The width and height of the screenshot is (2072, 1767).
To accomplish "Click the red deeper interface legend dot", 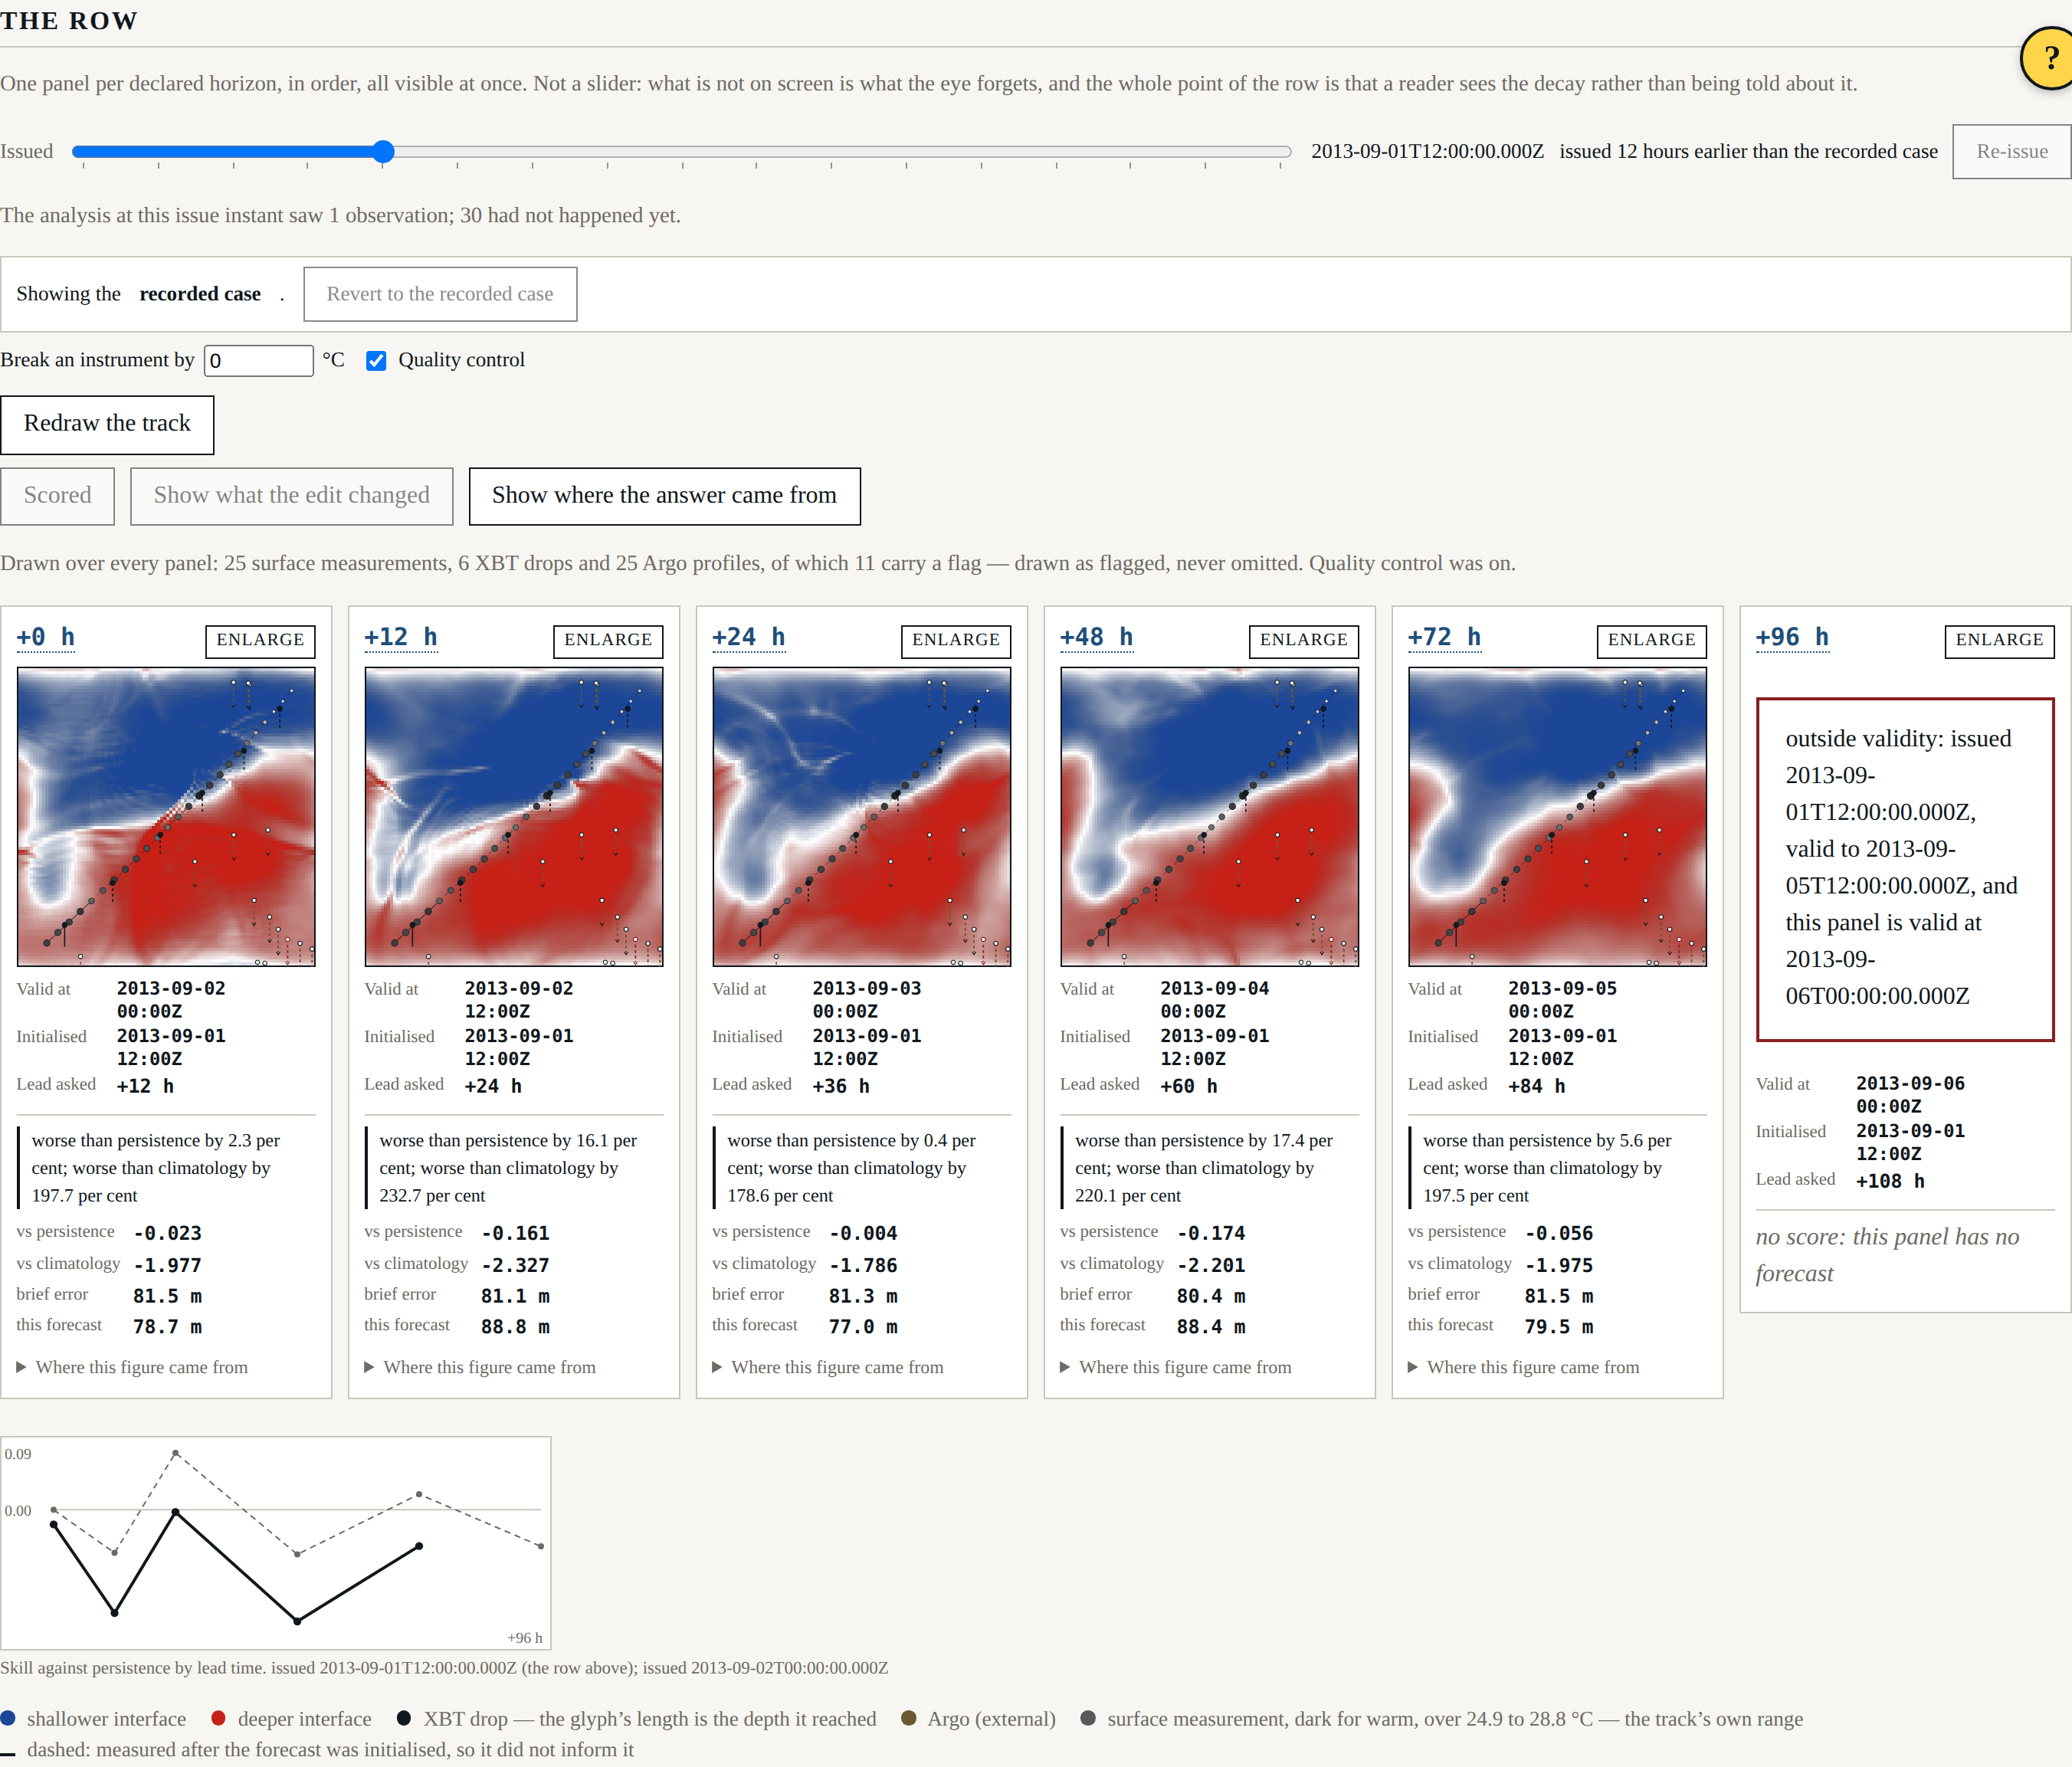I will point(219,1719).
